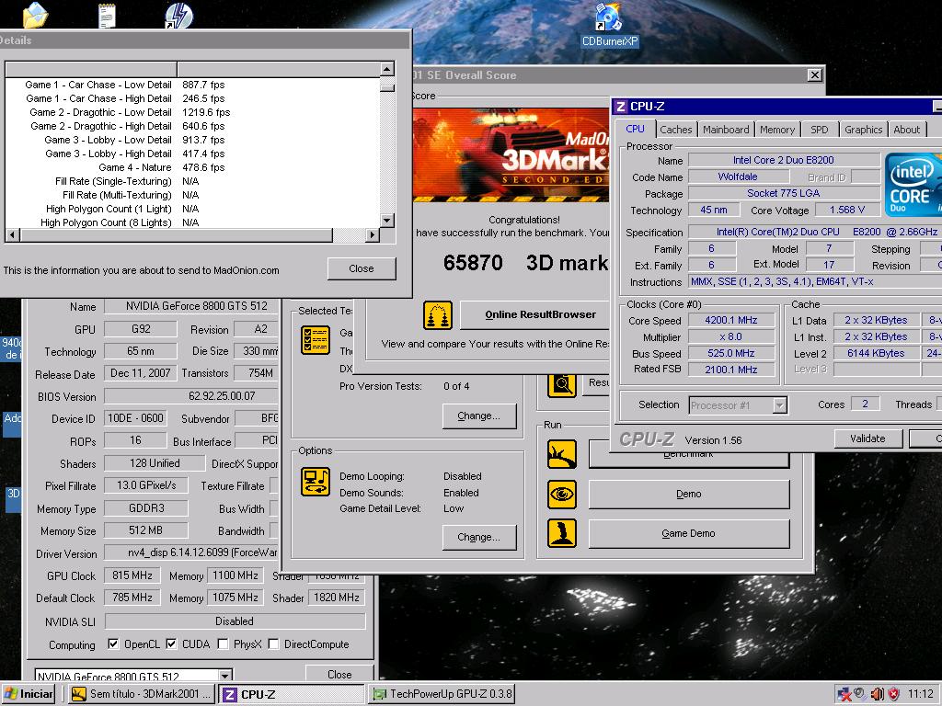Open the Memory tab in CPU-Z
Image resolution: width=942 pixels, height=706 pixels.
click(776, 130)
